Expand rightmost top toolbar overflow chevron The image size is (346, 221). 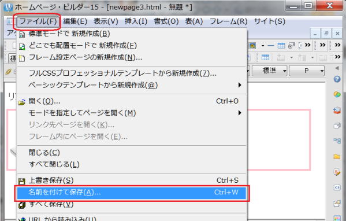[337, 45]
